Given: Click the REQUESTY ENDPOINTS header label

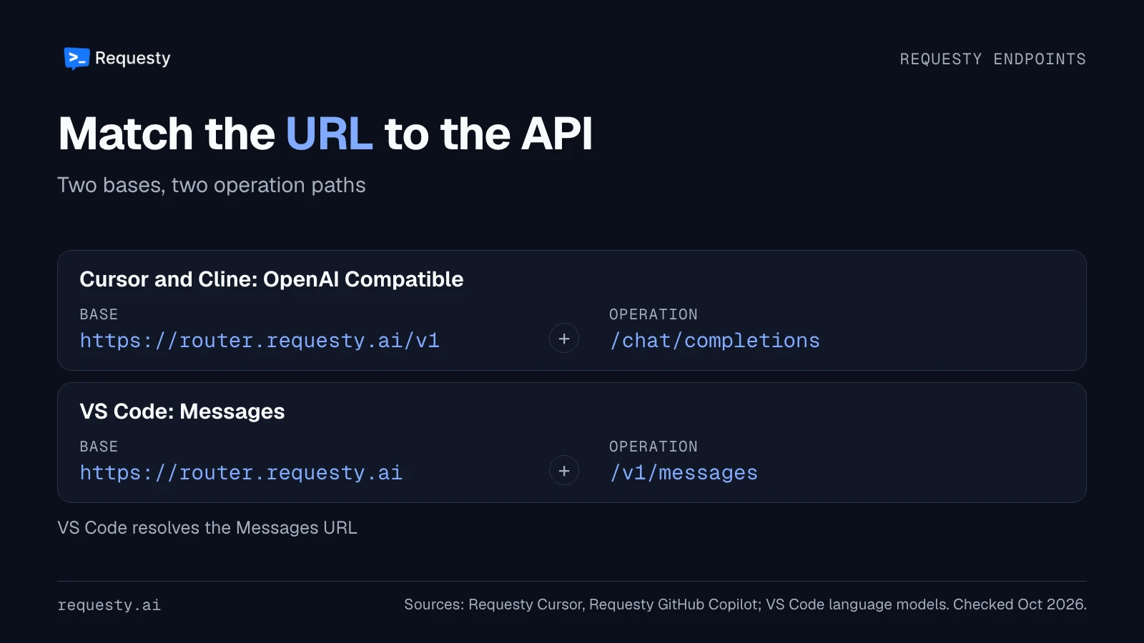Looking at the screenshot, I should click(992, 59).
